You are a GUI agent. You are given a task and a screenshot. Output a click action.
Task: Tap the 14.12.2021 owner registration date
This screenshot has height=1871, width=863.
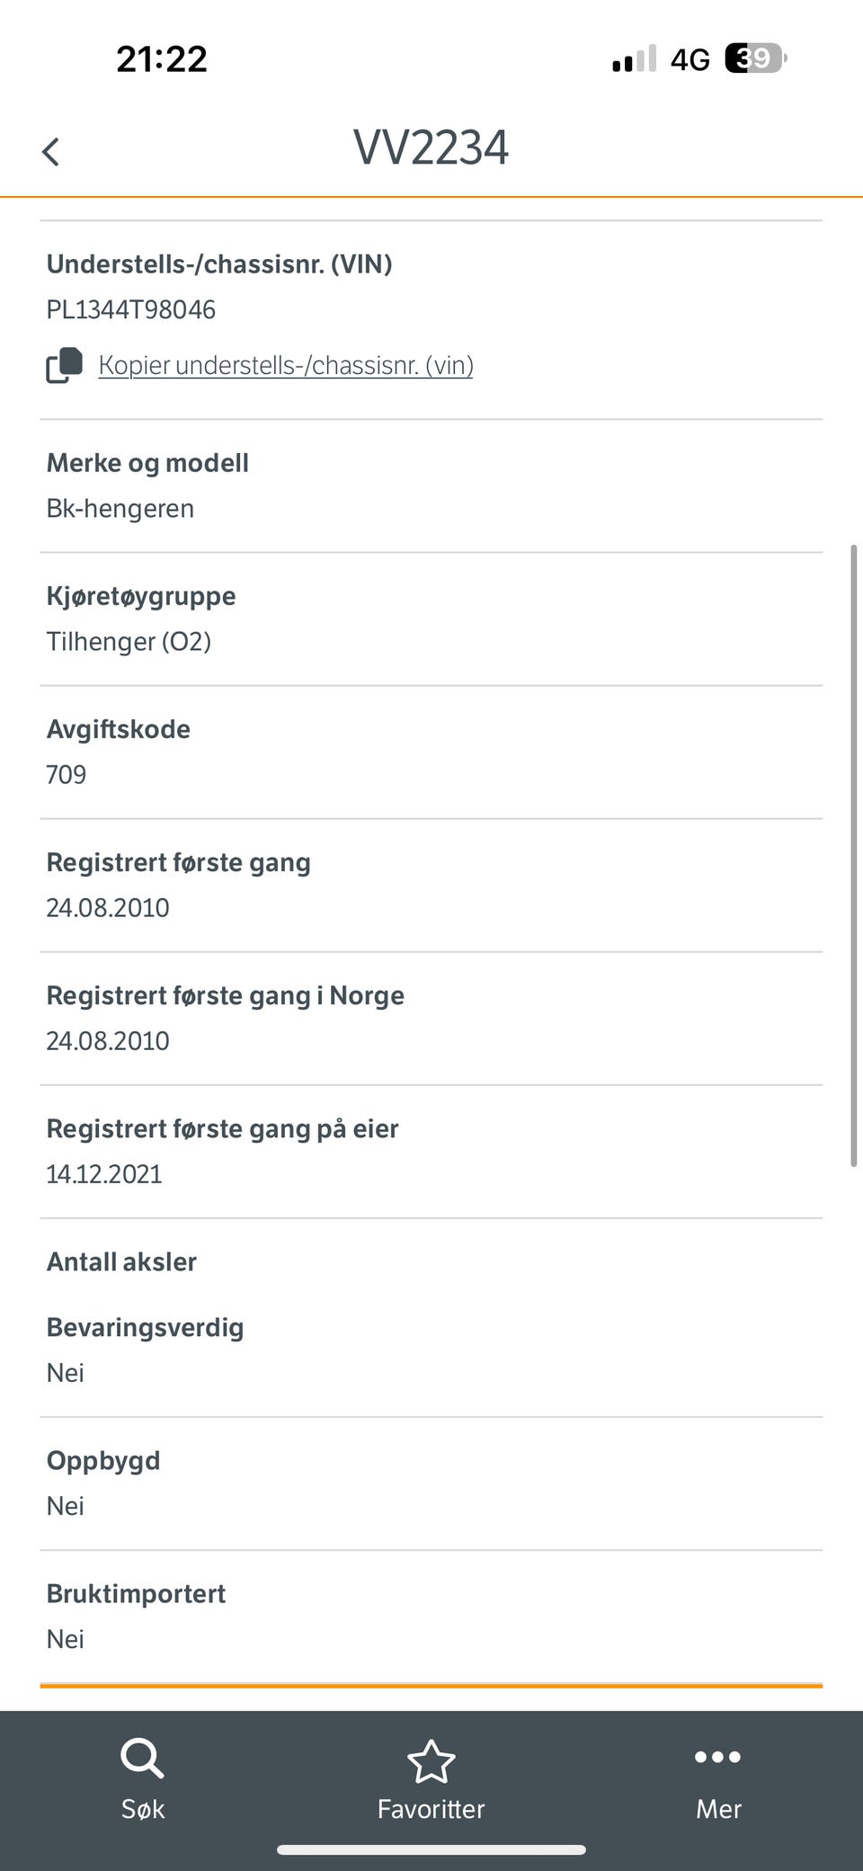pyautogui.click(x=104, y=1173)
